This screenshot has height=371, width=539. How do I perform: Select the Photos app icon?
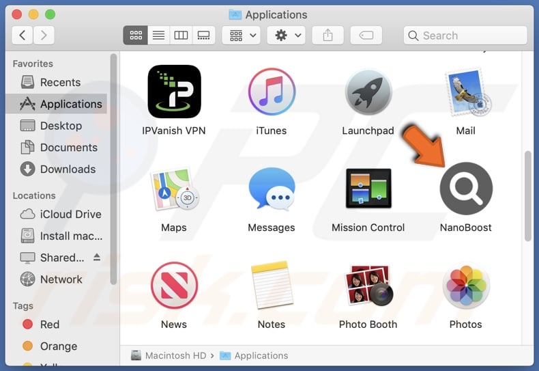[x=466, y=286]
